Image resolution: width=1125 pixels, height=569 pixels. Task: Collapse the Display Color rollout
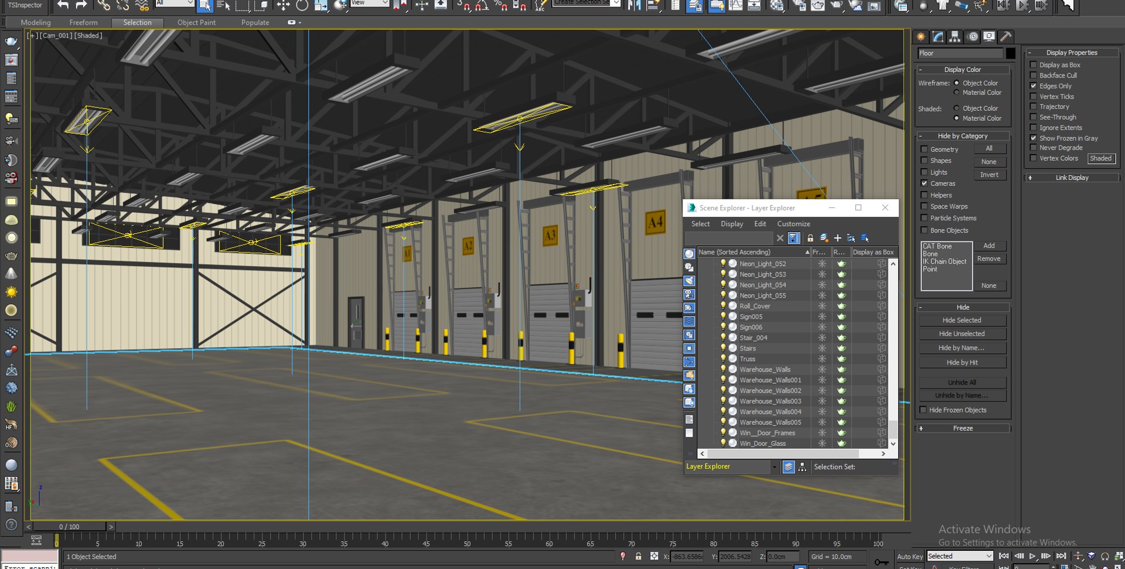[x=963, y=70]
